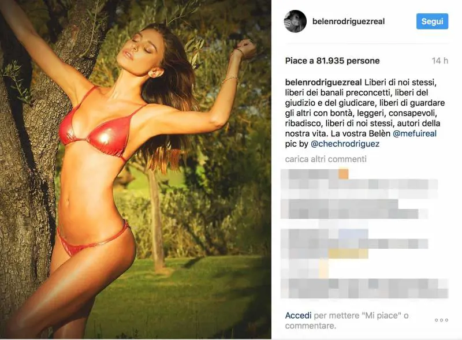This screenshot has height=340, width=462.
Task: Click the 14 h post timestamp
Action: click(440, 61)
